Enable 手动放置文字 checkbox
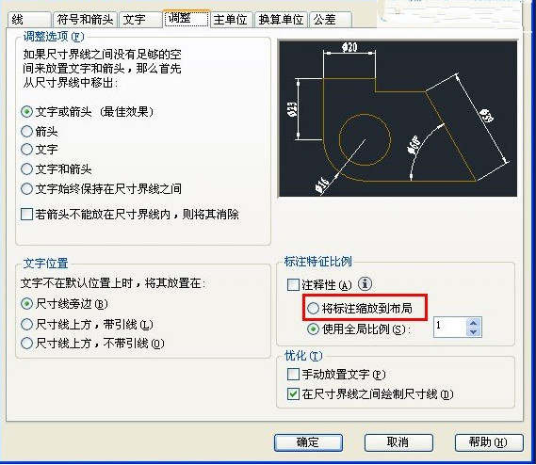The height and width of the screenshot is (465, 536). click(x=293, y=375)
